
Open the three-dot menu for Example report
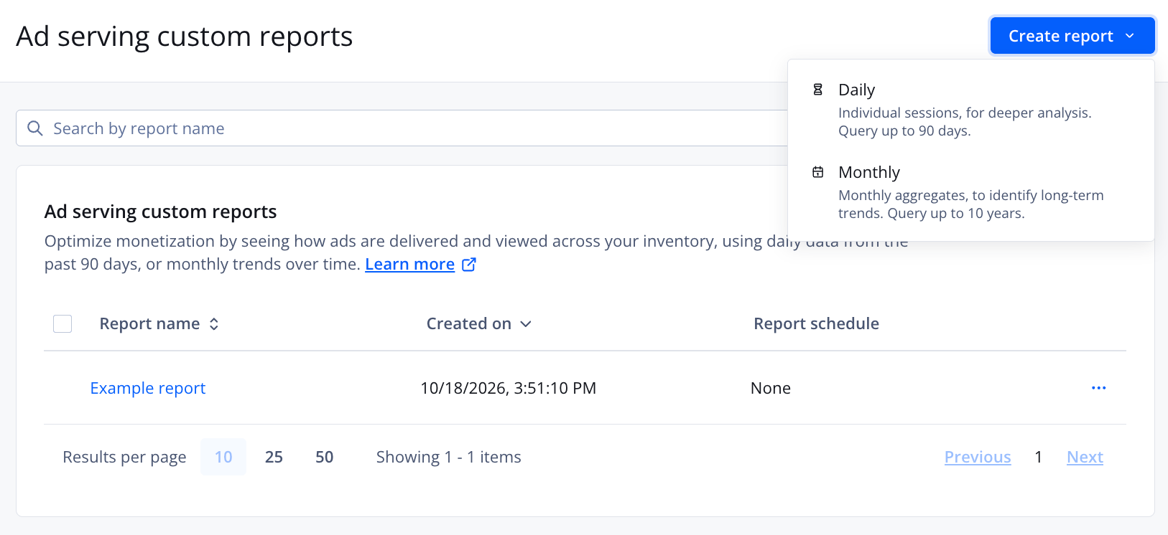(1098, 388)
